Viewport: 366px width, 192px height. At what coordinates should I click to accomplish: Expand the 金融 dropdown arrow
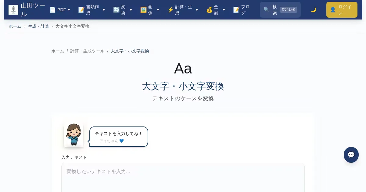224,10
